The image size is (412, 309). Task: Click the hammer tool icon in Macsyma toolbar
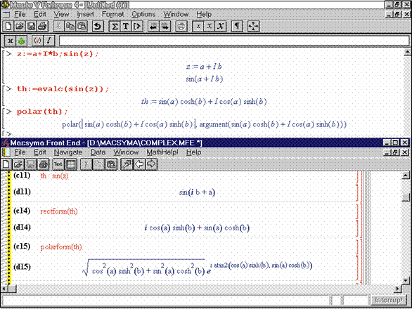click(127, 164)
